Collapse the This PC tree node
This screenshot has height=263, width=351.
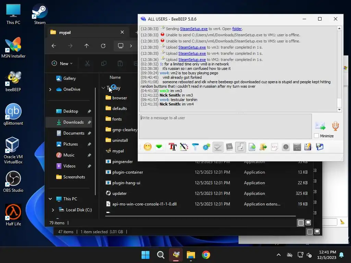coord(50,199)
